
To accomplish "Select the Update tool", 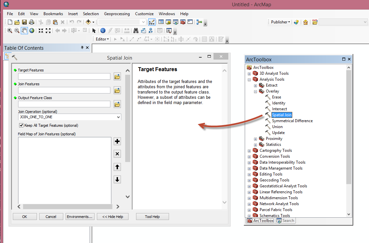I will 278,133.
